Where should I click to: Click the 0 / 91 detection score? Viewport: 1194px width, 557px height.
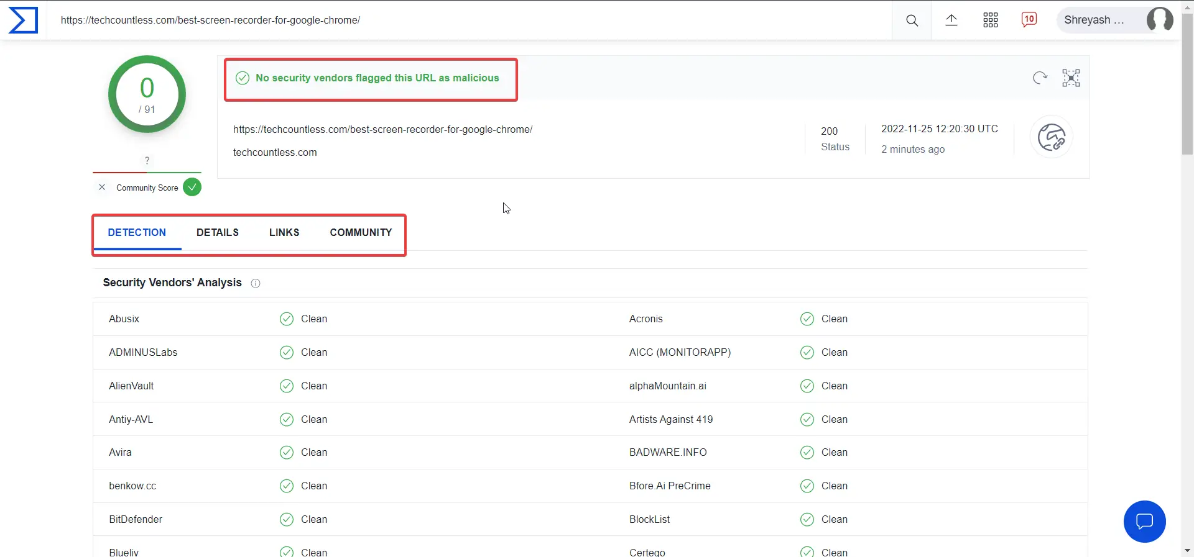(147, 94)
